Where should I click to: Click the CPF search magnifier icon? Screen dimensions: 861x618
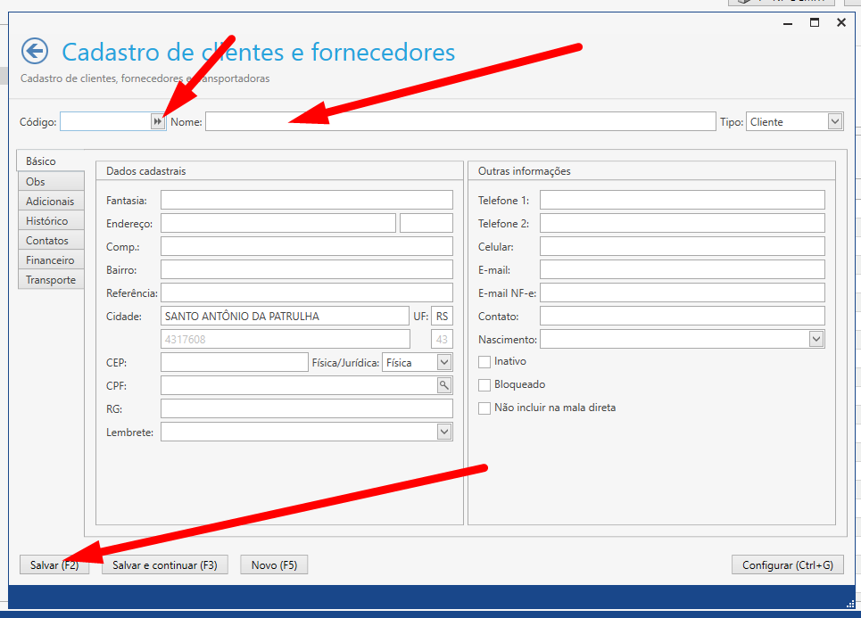443,385
